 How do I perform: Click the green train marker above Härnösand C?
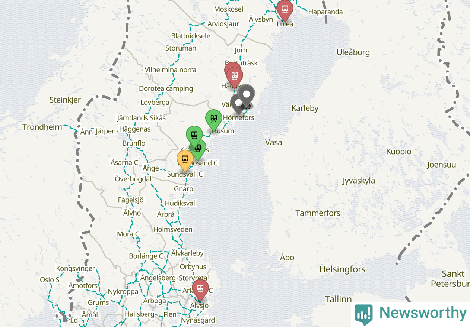click(x=198, y=148)
